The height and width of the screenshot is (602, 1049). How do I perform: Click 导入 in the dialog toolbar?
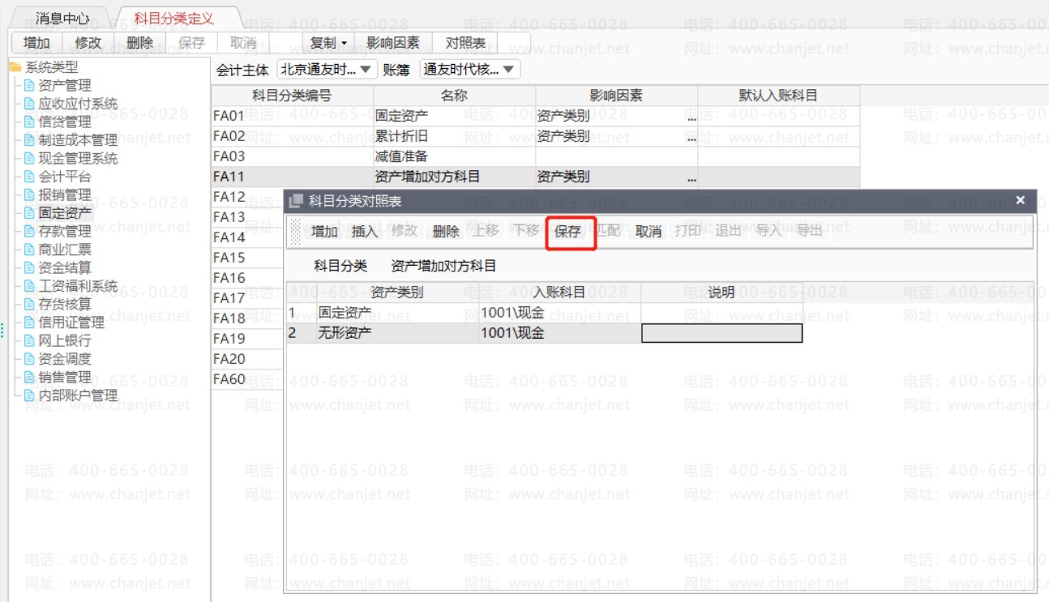coord(769,232)
